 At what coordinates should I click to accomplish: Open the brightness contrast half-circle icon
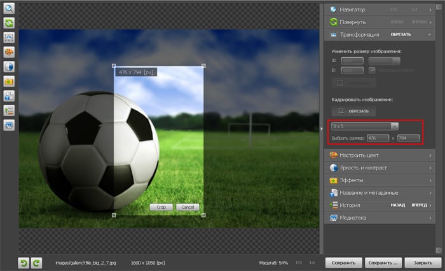pos(10,67)
